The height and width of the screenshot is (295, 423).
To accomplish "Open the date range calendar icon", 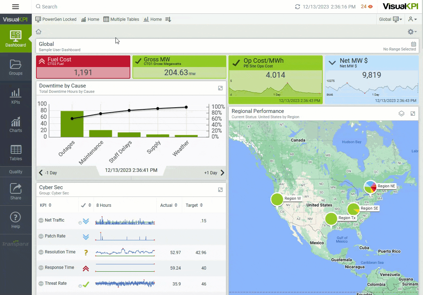I will 413,44.
